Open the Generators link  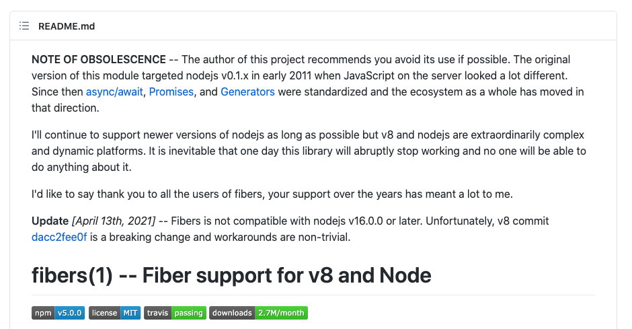point(247,92)
